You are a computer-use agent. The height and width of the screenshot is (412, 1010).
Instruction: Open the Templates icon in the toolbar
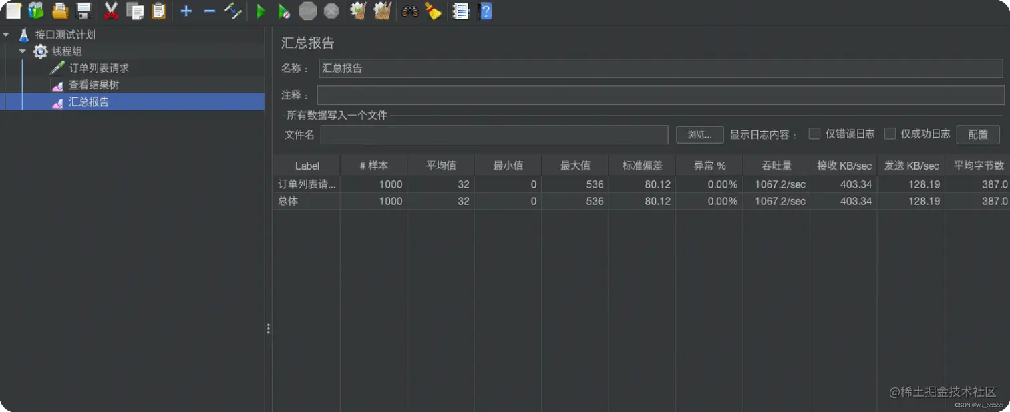click(x=35, y=11)
